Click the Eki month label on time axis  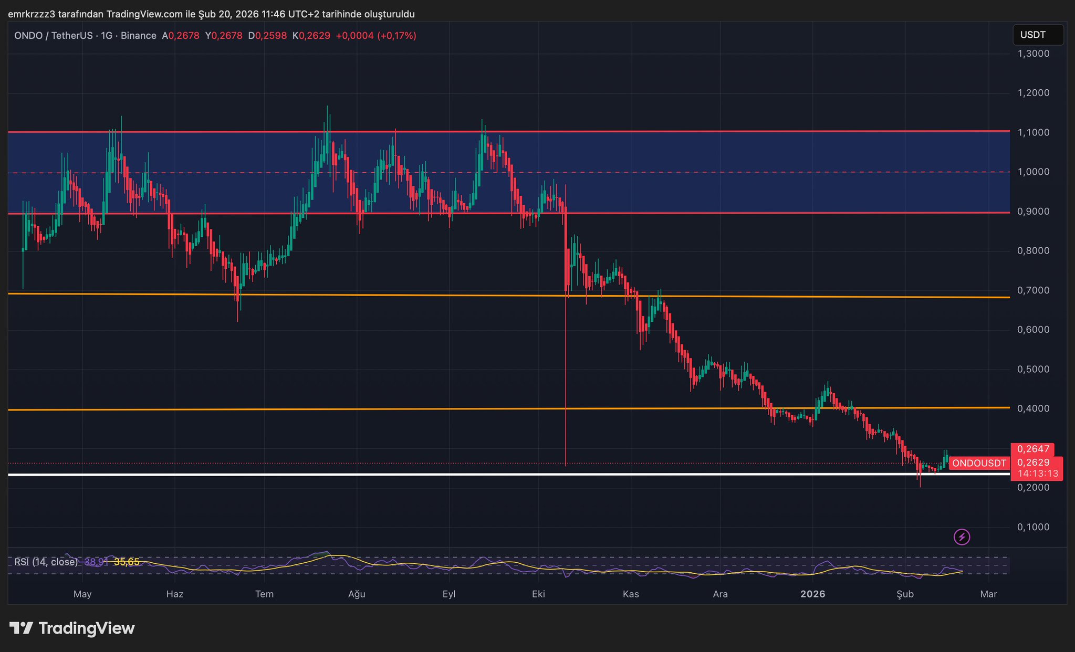[x=538, y=594]
